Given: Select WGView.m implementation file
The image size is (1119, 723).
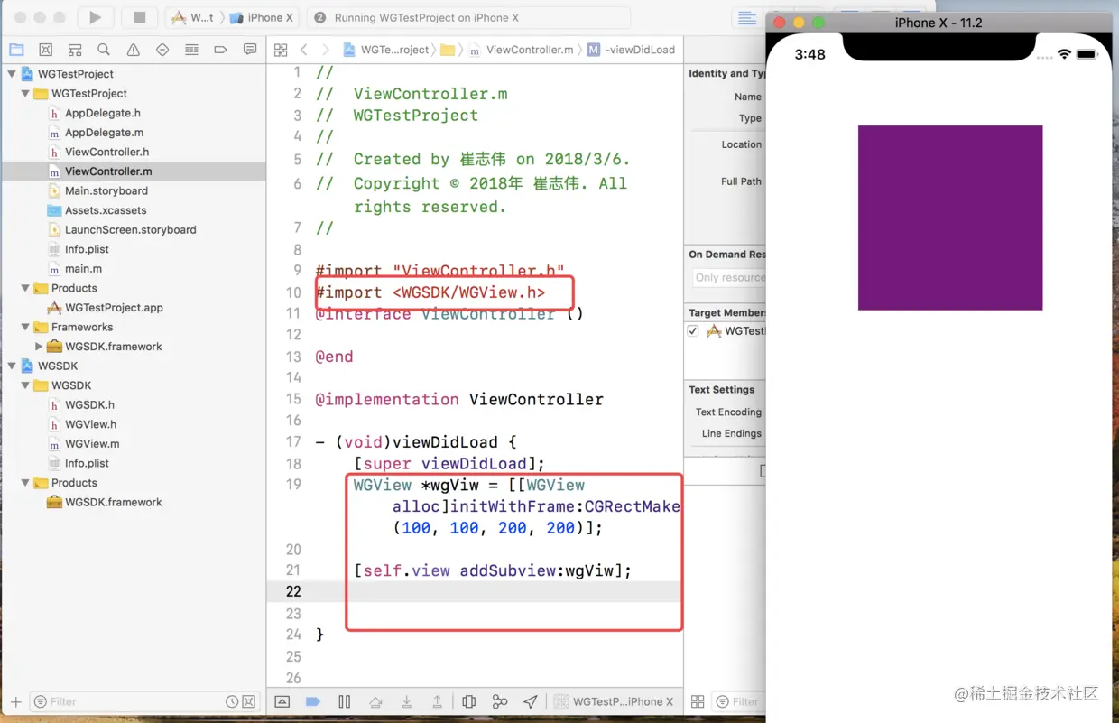Looking at the screenshot, I should 92,444.
